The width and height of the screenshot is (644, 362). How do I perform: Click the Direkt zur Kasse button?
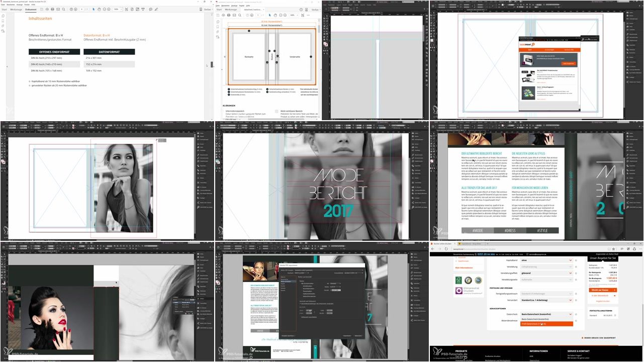(x=603, y=290)
